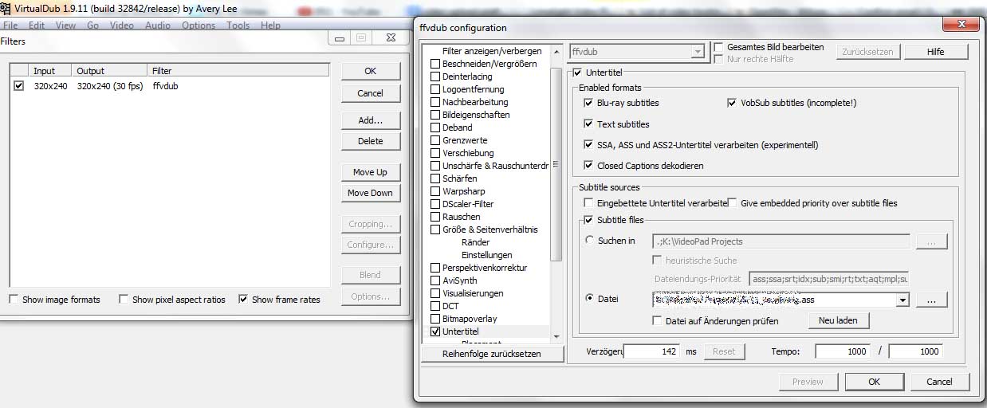Viewport: 987px width, 408px height.
Task: Open the Video menu
Action: click(x=121, y=25)
